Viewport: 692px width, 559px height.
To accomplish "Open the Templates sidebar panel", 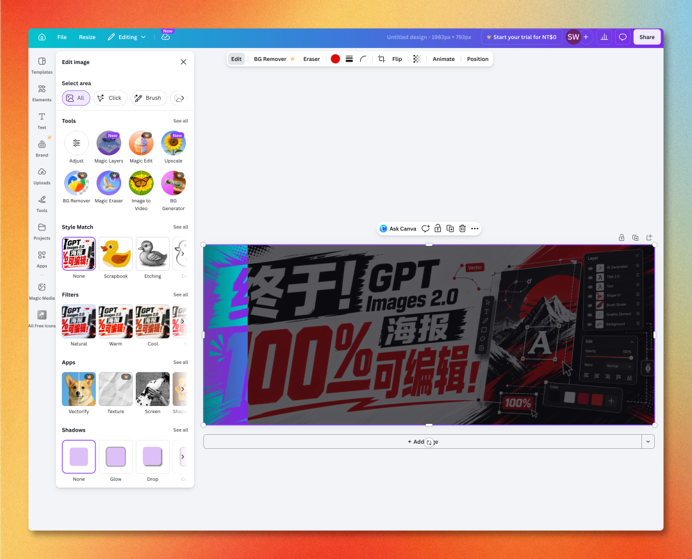I will (x=42, y=65).
